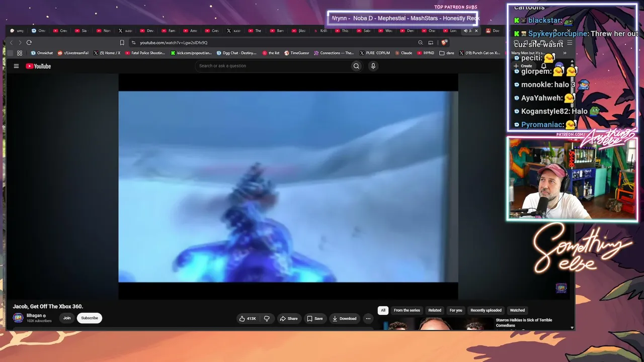Go to the YouTube home logo
644x362 pixels.
click(38, 66)
